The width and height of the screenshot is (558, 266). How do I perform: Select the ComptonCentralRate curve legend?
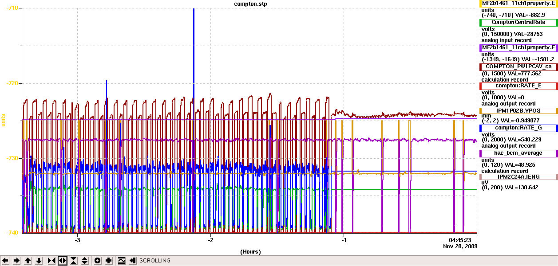[518, 22]
